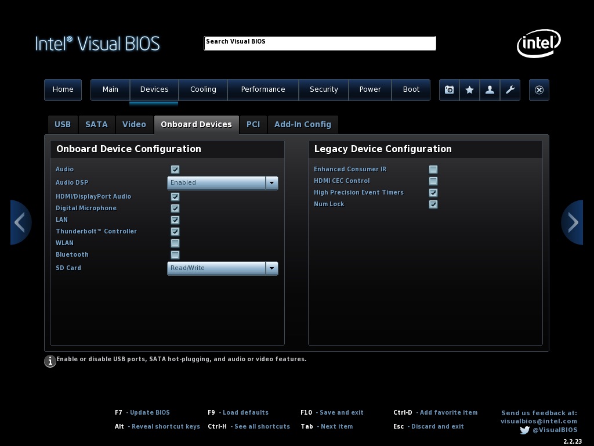Click the Legacy Device Configuration heading
This screenshot has height=446, width=594.
click(383, 149)
